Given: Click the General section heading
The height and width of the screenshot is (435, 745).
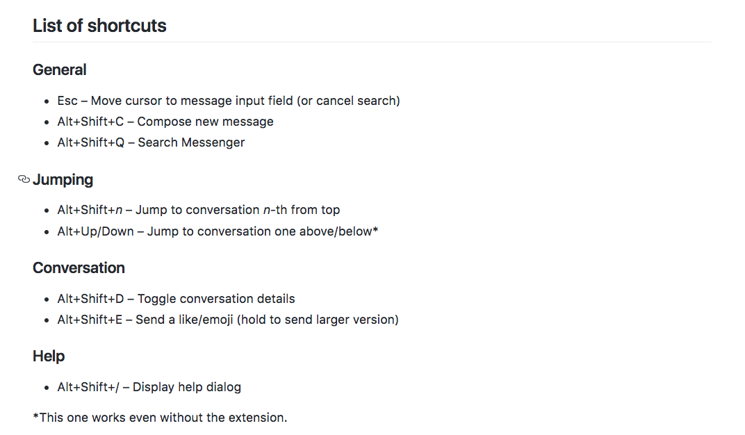Looking at the screenshot, I should [59, 69].
